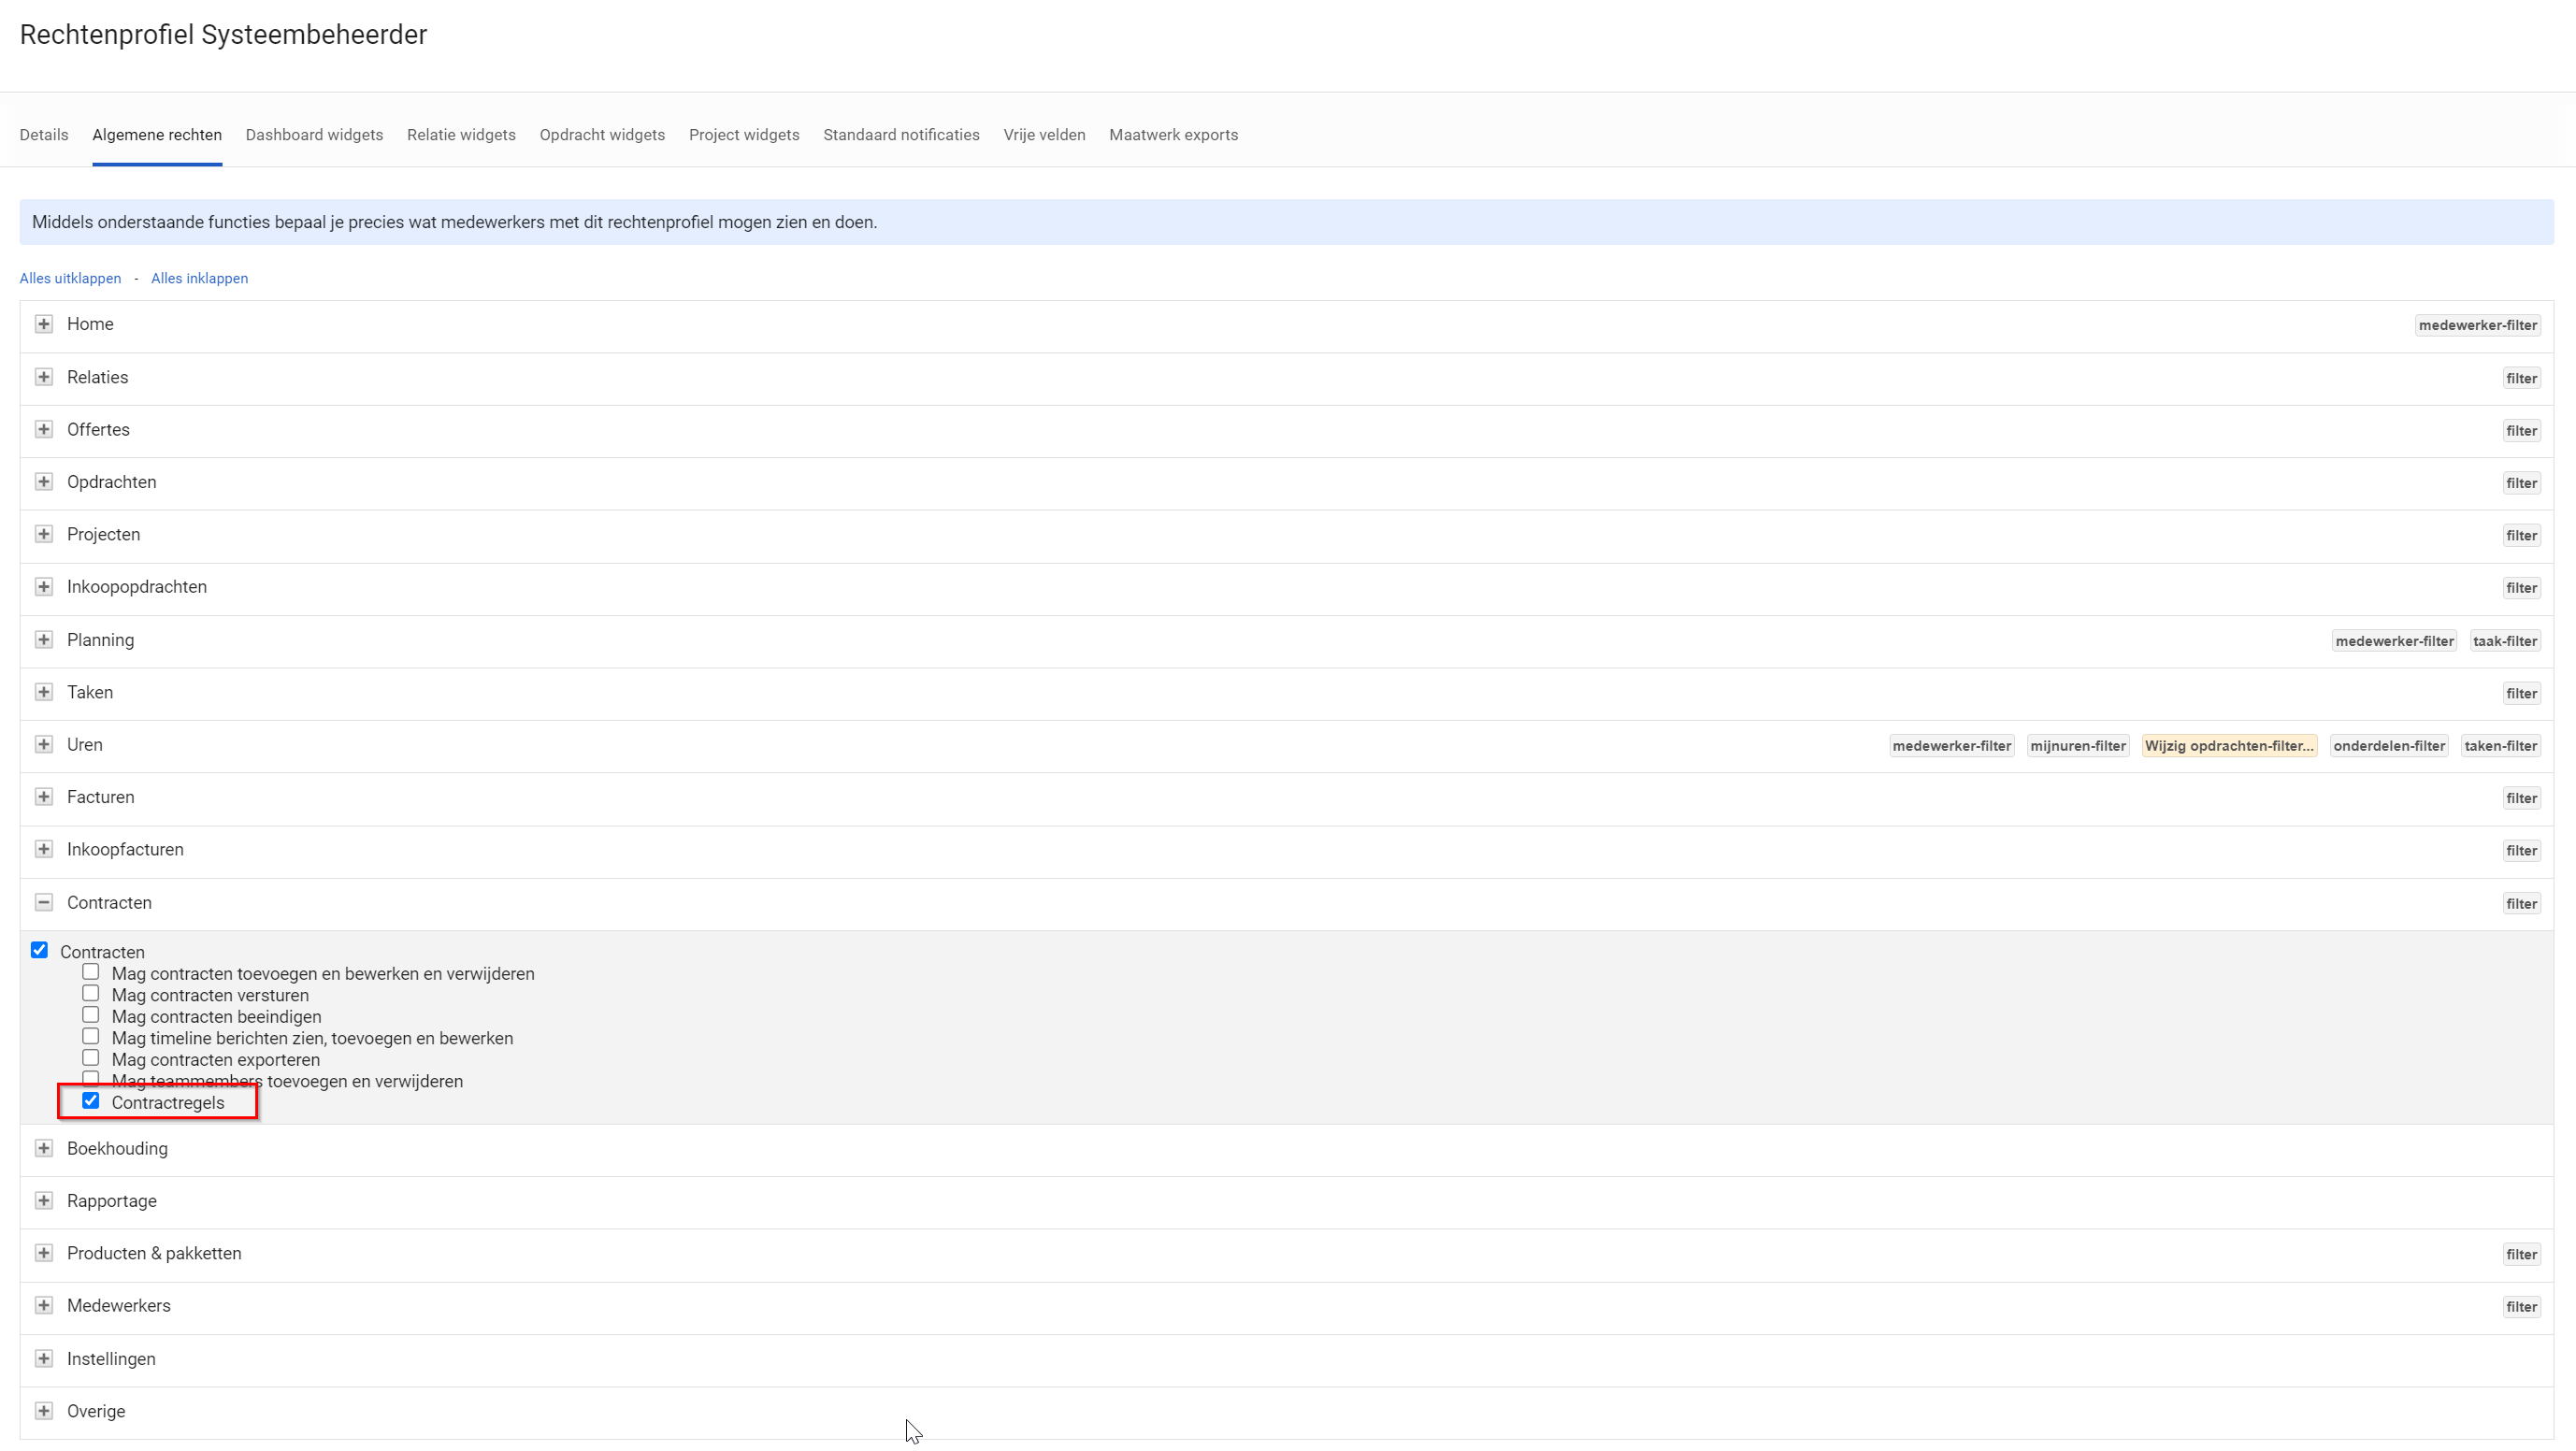Expand the Producten & pakketten section
The width and height of the screenshot is (2576, 1451).
[43, 1253]
